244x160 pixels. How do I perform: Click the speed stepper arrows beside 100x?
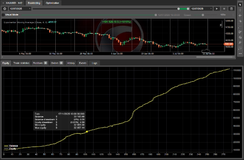tap(233, 15)
